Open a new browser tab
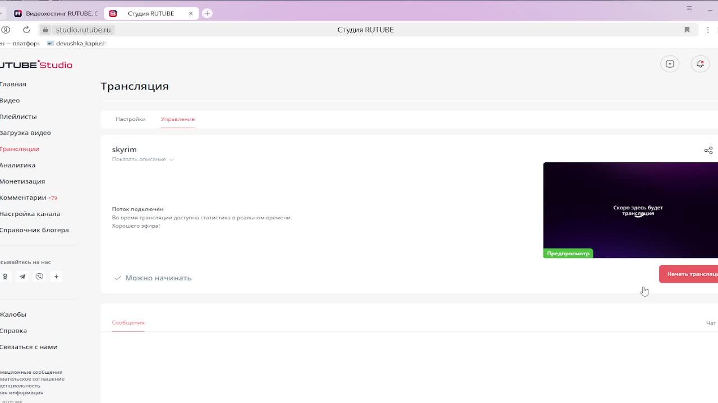718x403 pixels. [207, 13]
